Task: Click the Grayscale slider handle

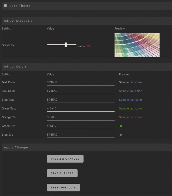Action: 66,45
